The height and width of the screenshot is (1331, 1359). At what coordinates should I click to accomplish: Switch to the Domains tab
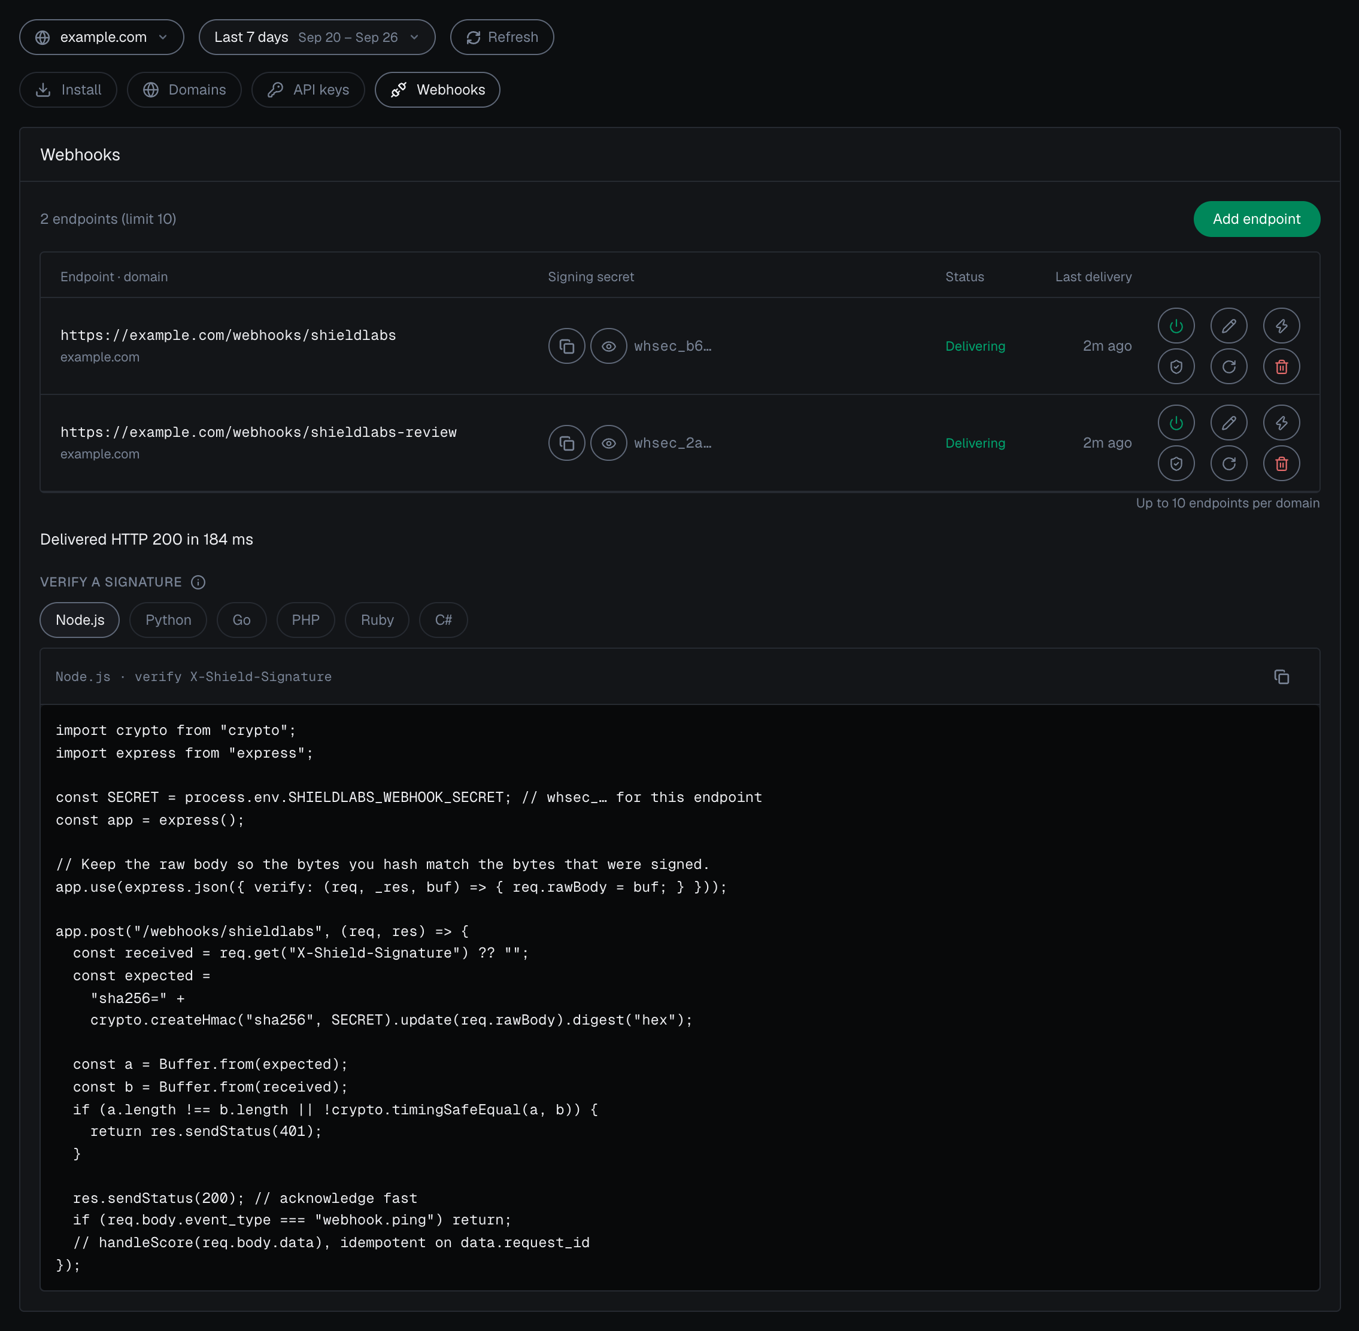184,90
